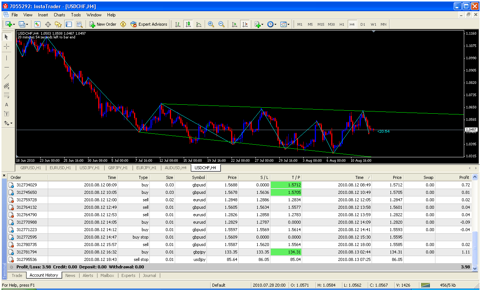
Task: Click the New Order button
Action: pyautogui.click(x=103, y=24)
